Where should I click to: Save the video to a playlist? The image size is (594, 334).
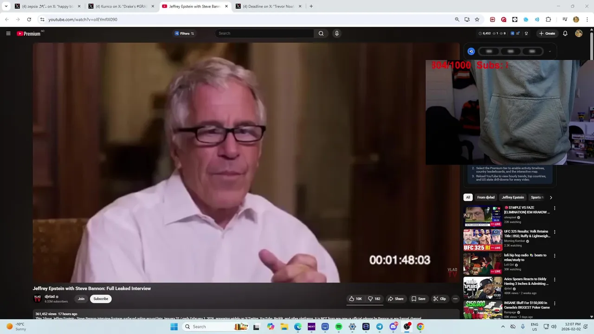pos(418,299)
